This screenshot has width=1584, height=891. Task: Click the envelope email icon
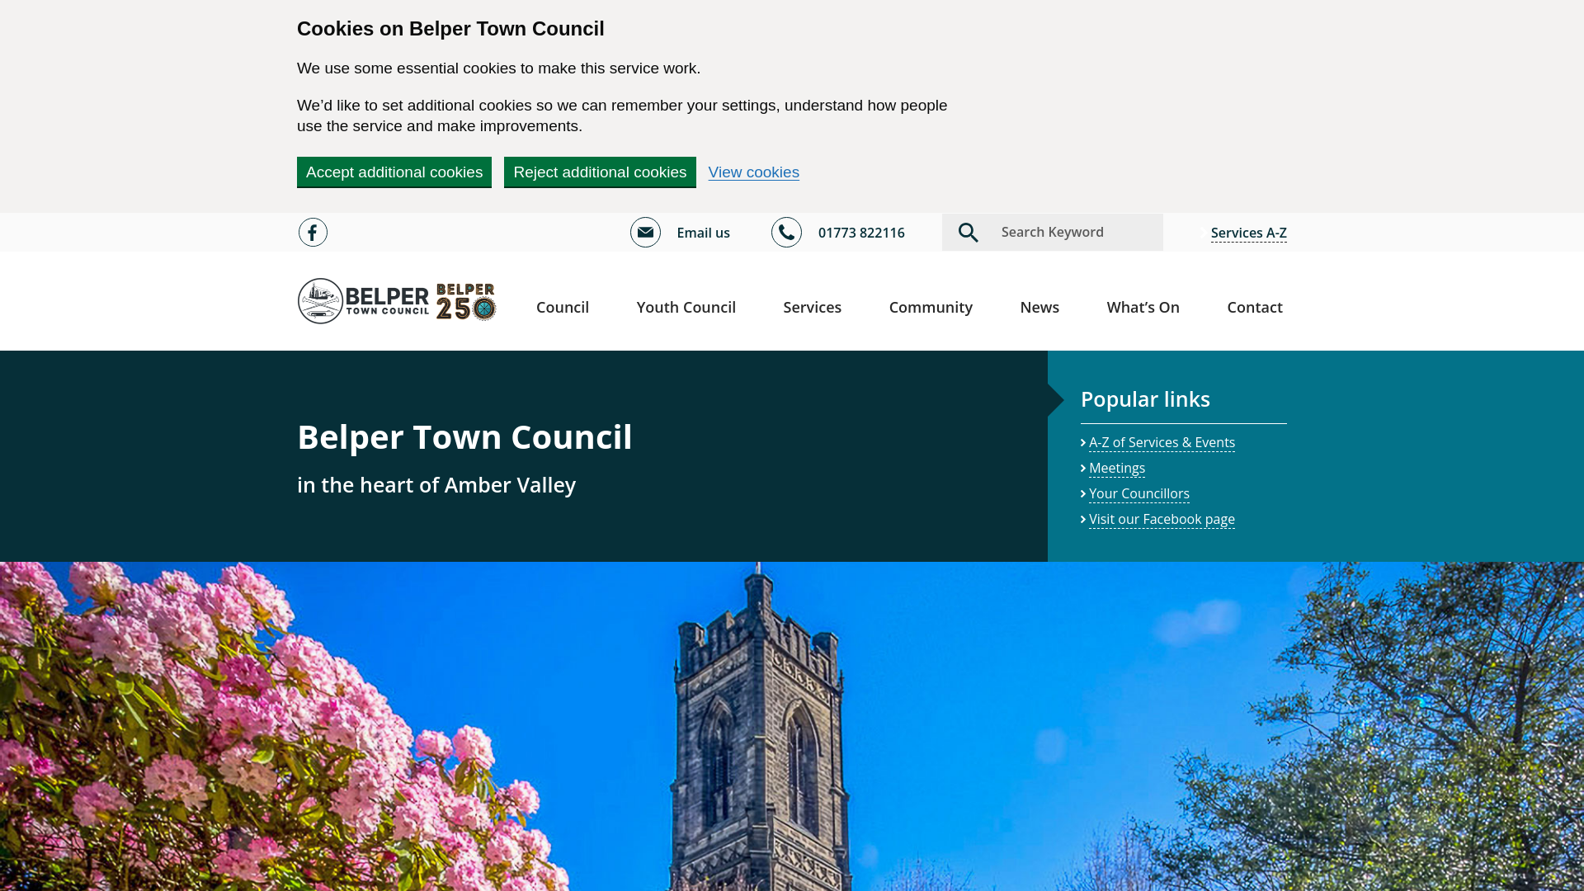(x=645, y=233)
